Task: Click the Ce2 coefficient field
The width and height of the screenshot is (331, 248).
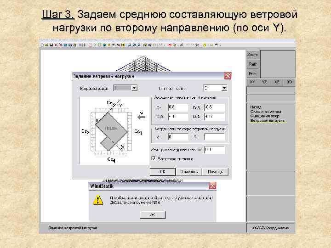Action: 178,117
